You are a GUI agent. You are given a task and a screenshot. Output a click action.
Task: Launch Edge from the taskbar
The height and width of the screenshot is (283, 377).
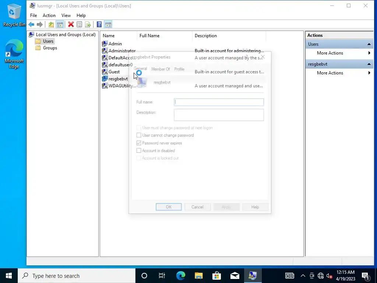(180, 276)
